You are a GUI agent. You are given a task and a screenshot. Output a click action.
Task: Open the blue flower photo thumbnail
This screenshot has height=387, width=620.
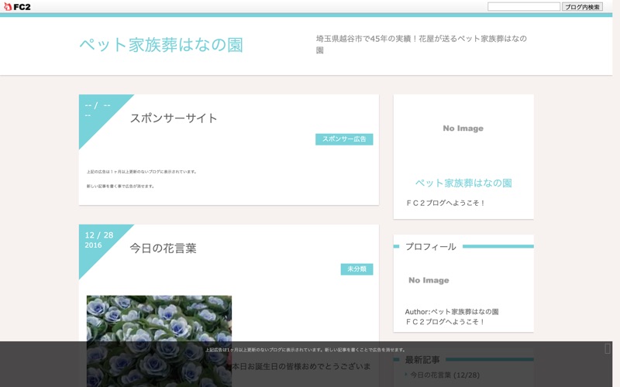[159, 341]
